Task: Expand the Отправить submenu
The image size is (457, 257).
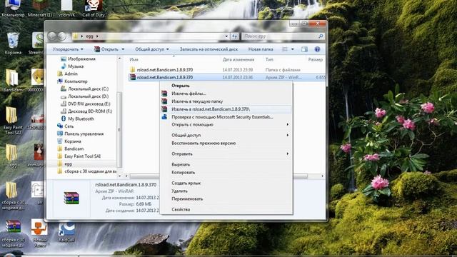Action: pyautogui.click(x=287, y=154)
